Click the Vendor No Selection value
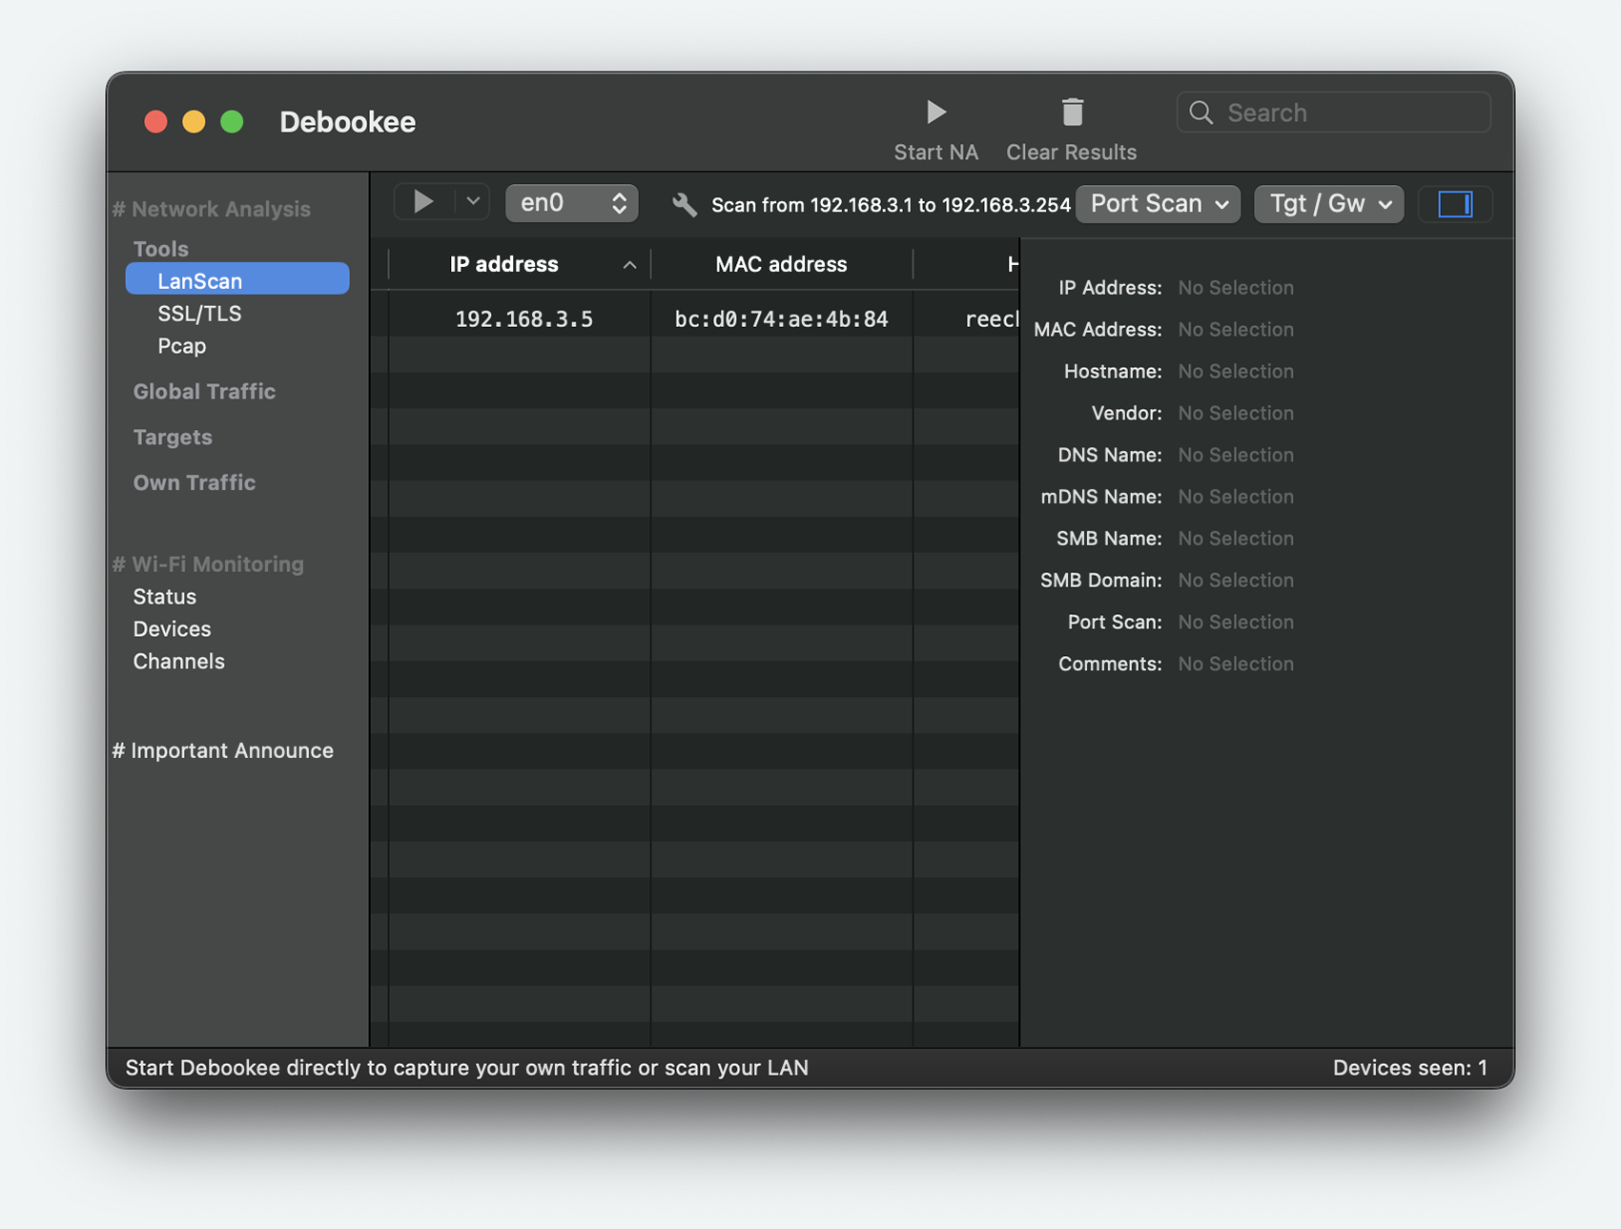1621x1229 pixels. click(x=1236, y=413)
